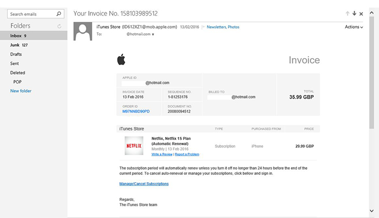
Task: Click 'The iTunes Store team' signature
Action: pos(138,205)
